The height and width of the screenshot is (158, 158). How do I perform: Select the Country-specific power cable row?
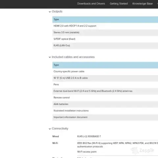tap(105, 71)
